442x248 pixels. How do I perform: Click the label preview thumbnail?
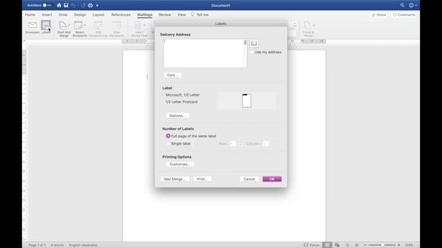[x=247, y=101]
